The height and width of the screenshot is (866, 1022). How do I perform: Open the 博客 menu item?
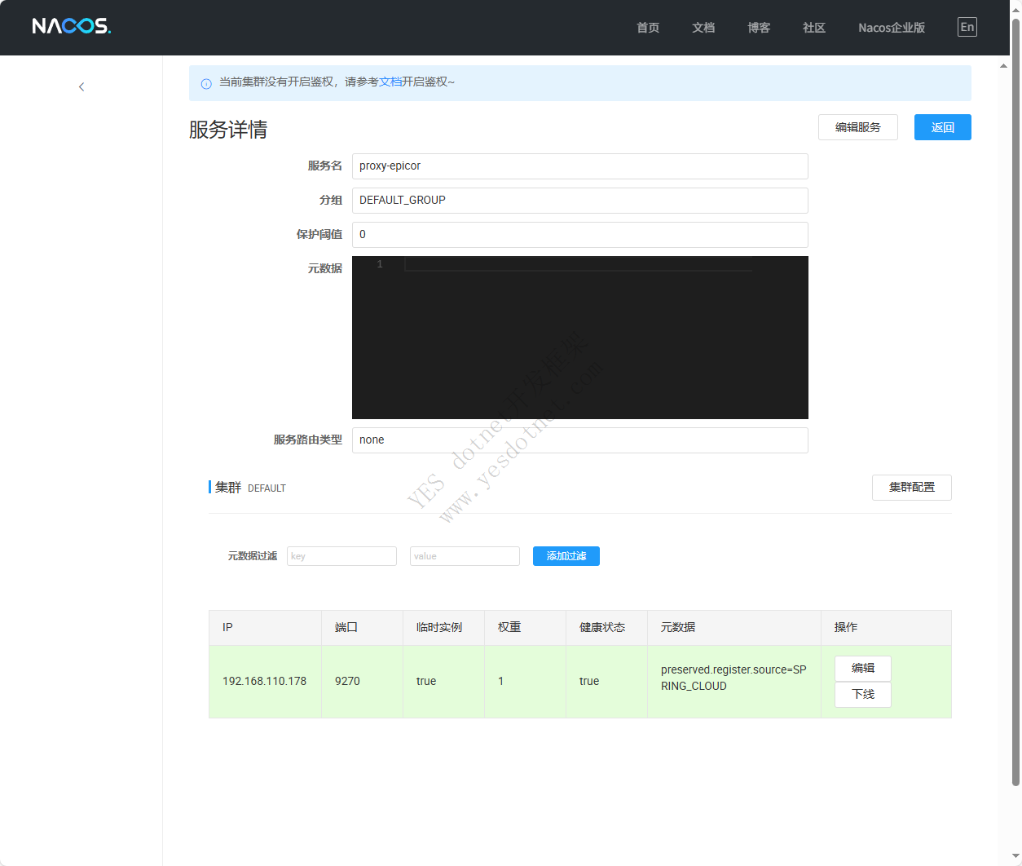pos(759,28)
